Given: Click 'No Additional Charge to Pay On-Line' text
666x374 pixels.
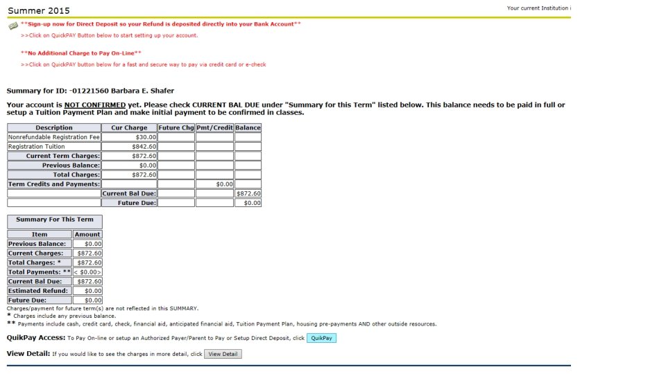Looking at the screenshot, I should [80, 53].
